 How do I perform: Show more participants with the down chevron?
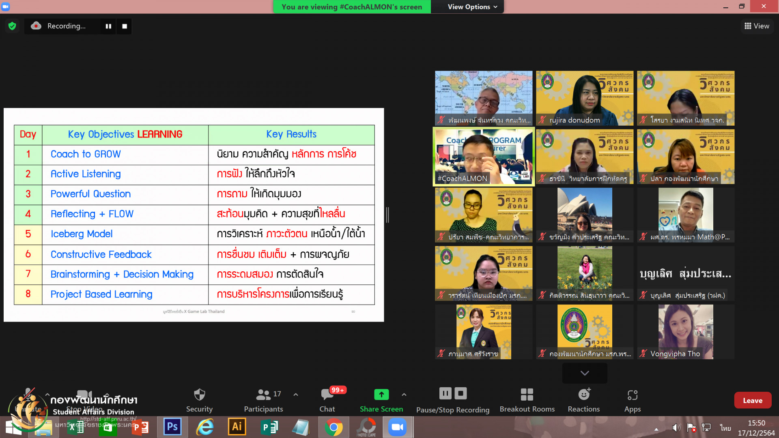click(x=584, y=373)
